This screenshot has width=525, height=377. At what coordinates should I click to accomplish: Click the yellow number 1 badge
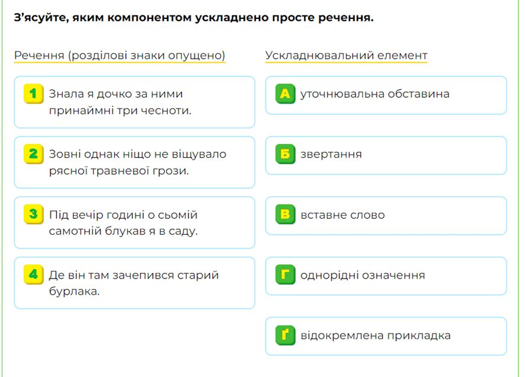pos(34,94)
